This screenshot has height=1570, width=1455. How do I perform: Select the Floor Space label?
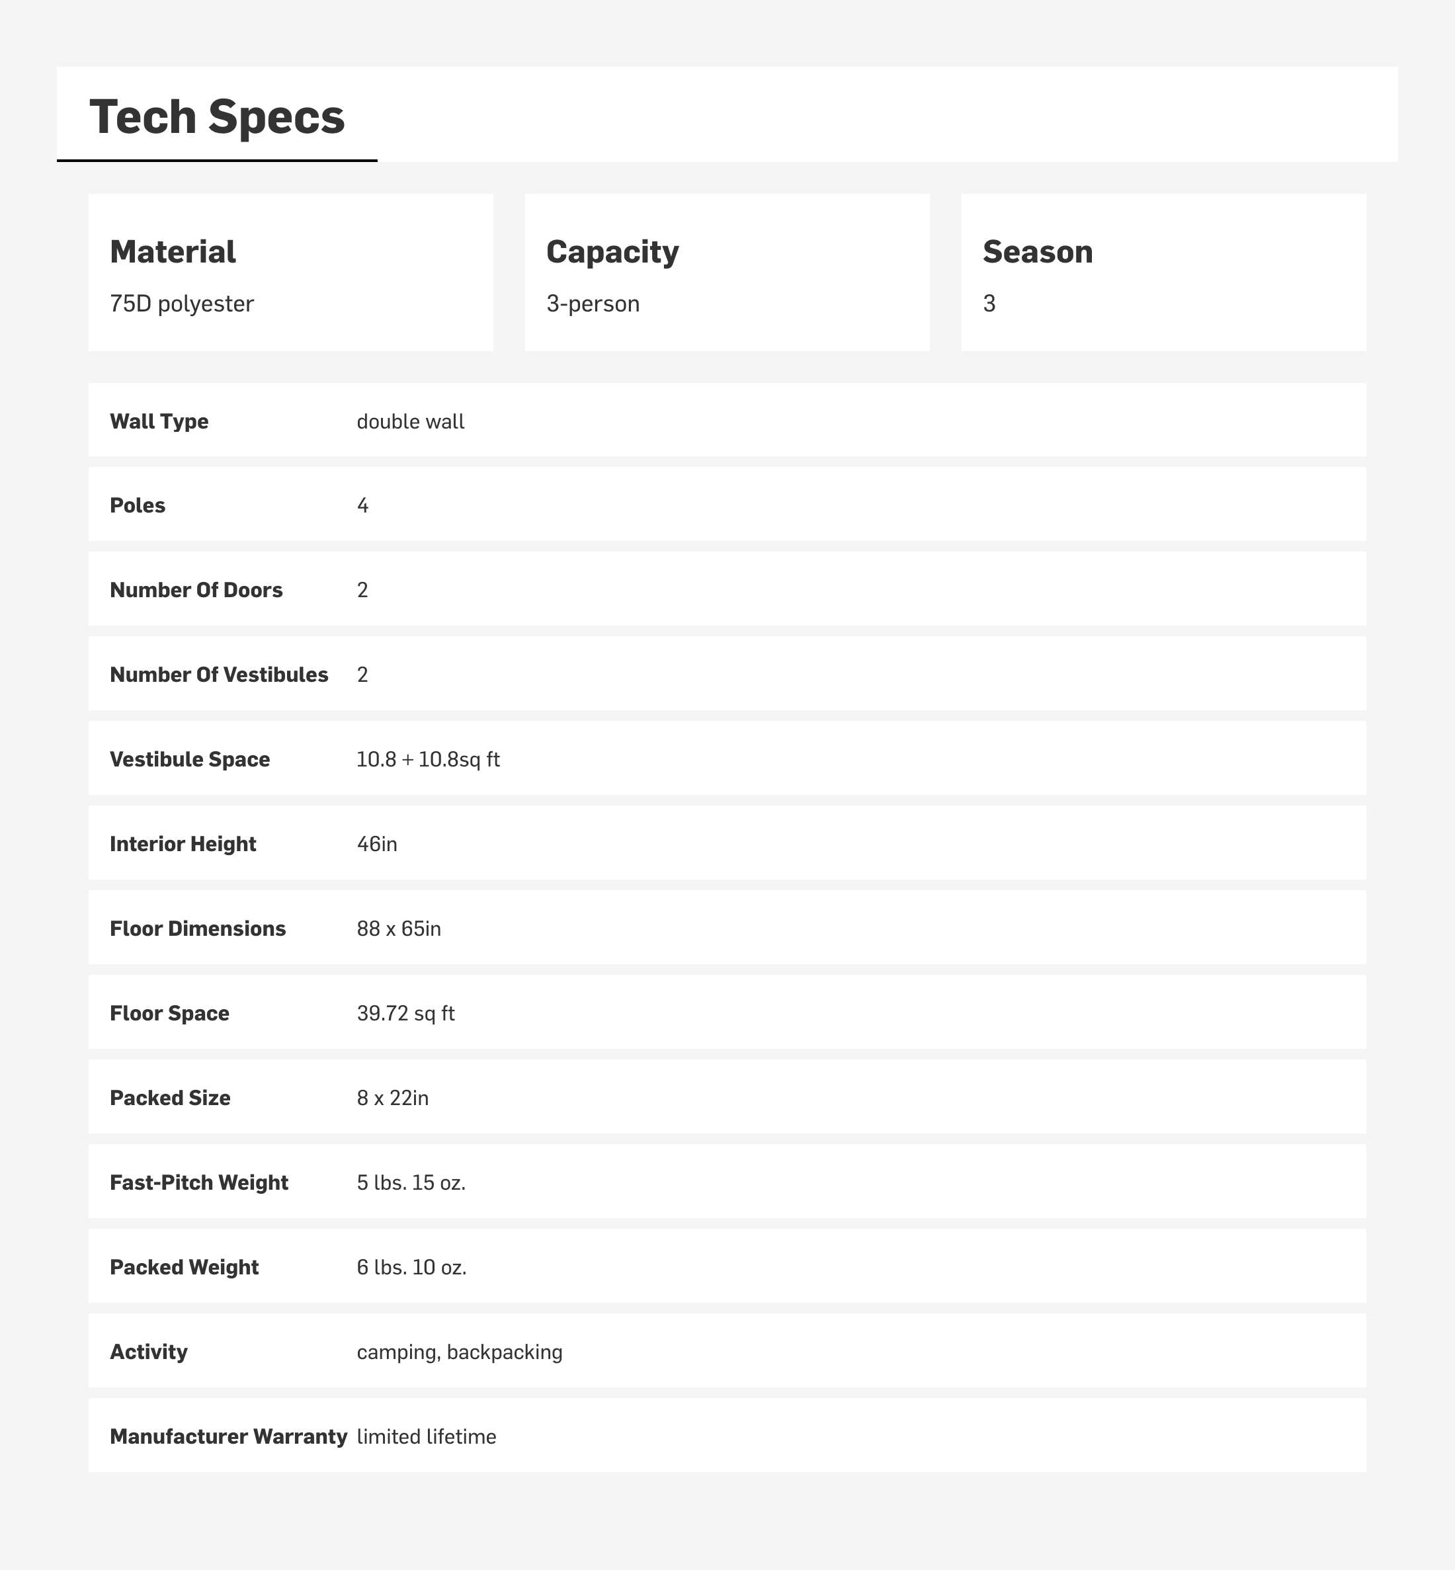tap(169, 1013)
